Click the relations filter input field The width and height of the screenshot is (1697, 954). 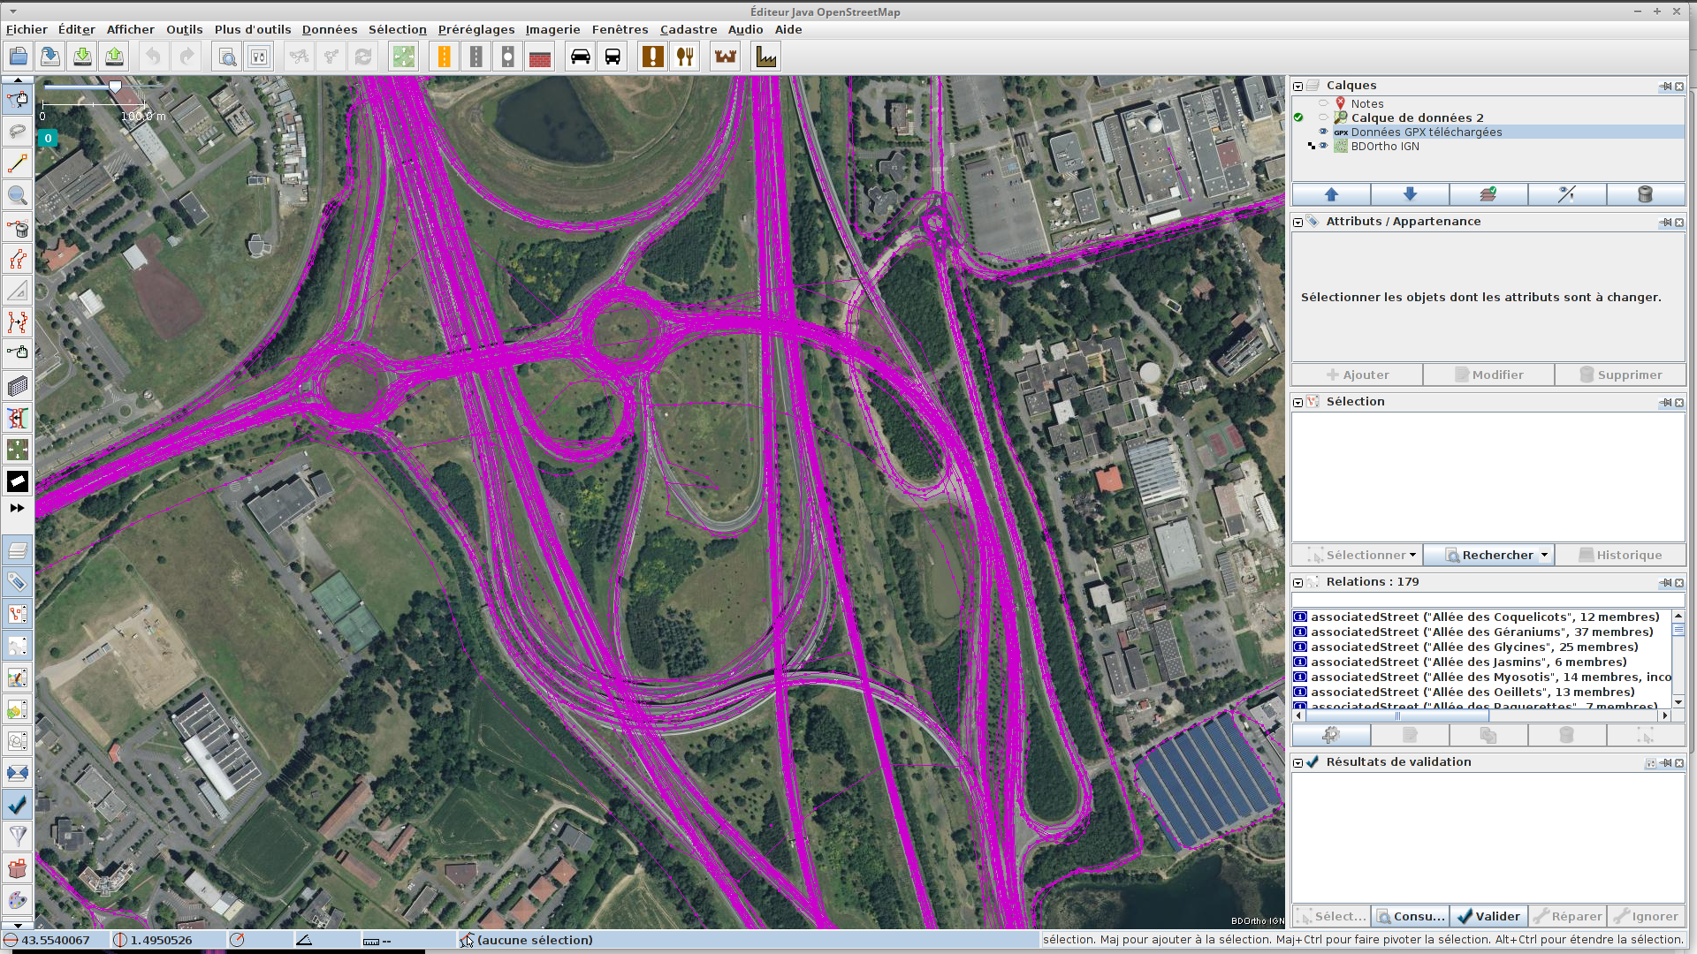(x=1488, y=600)
